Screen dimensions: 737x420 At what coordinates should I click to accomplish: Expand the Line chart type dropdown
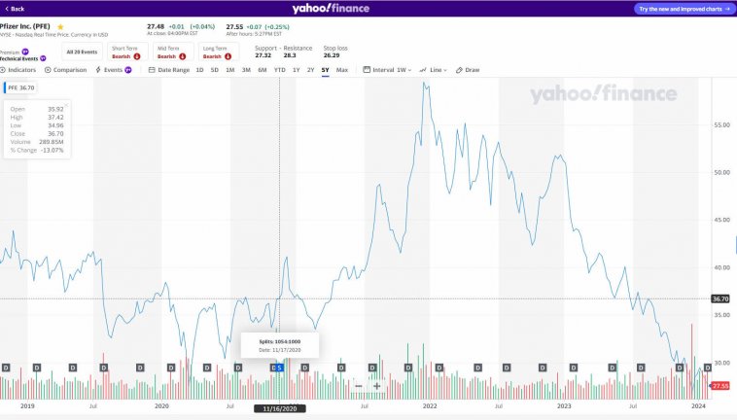point(433,70)
